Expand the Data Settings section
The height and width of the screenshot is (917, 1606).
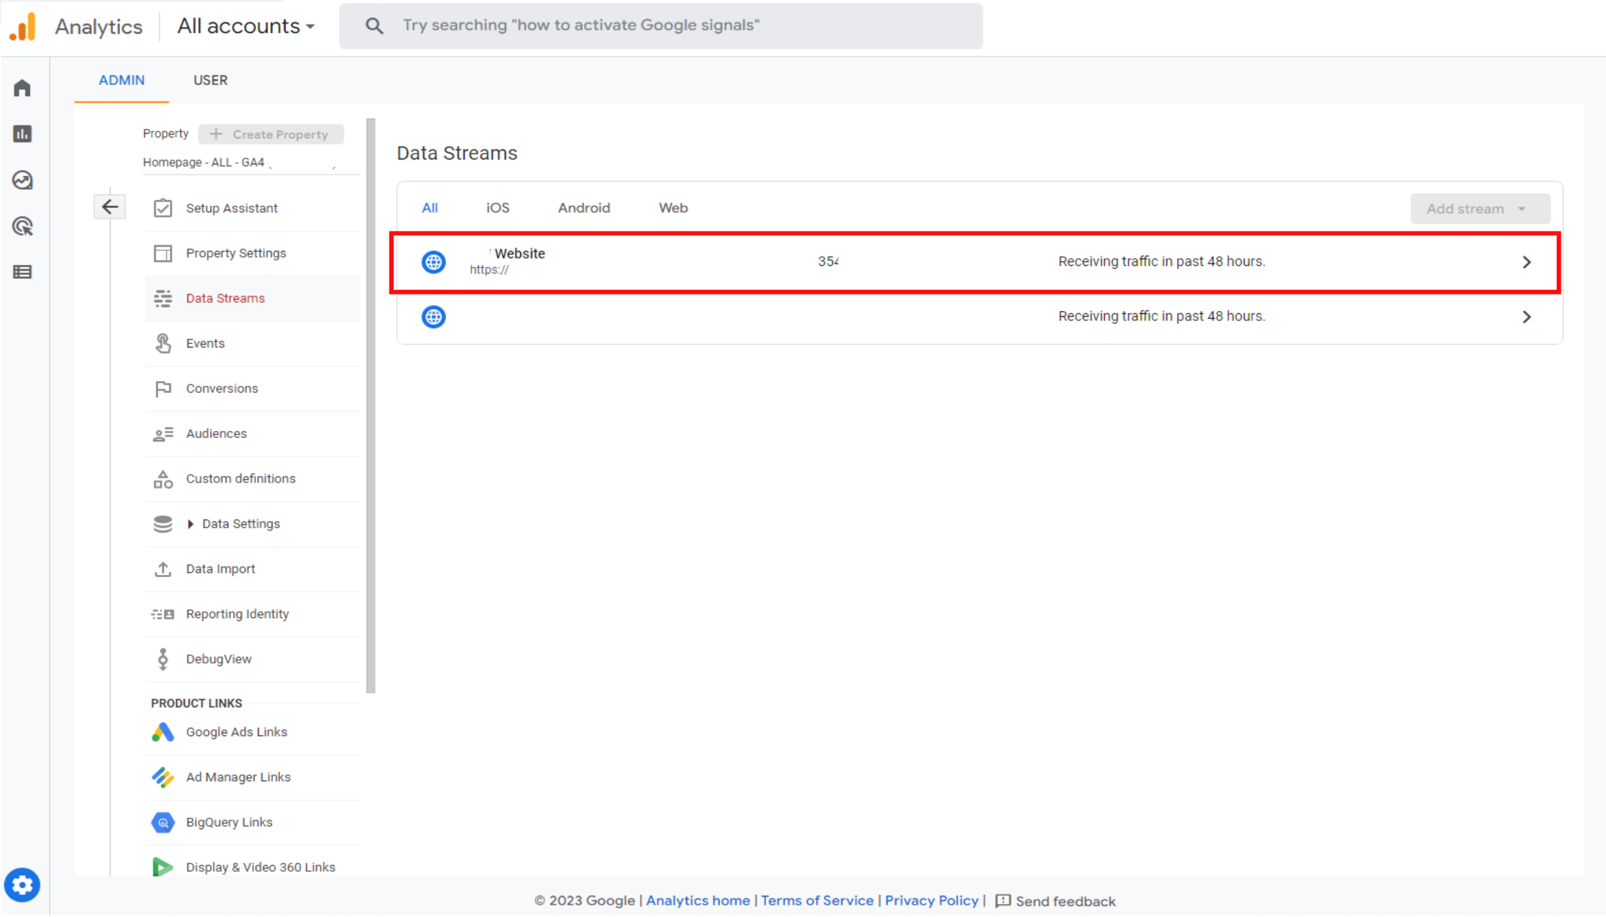[x=191, y=524]
